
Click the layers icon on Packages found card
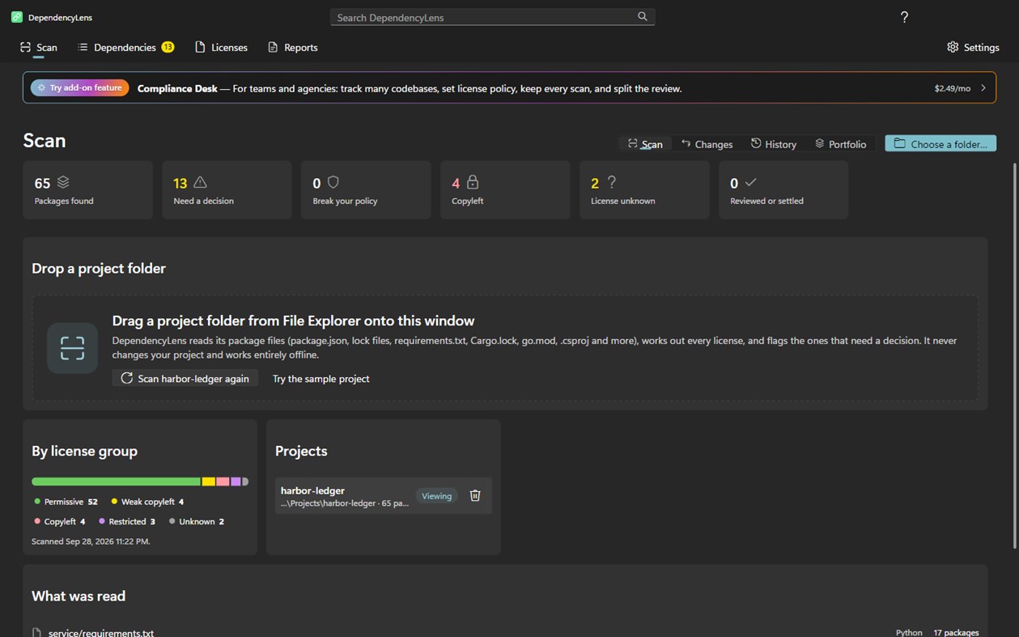point(63,182)
